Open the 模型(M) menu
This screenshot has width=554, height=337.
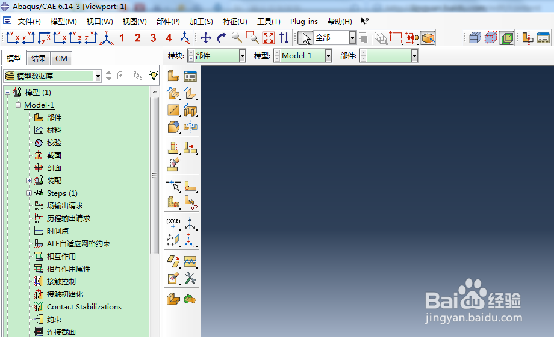64,22
